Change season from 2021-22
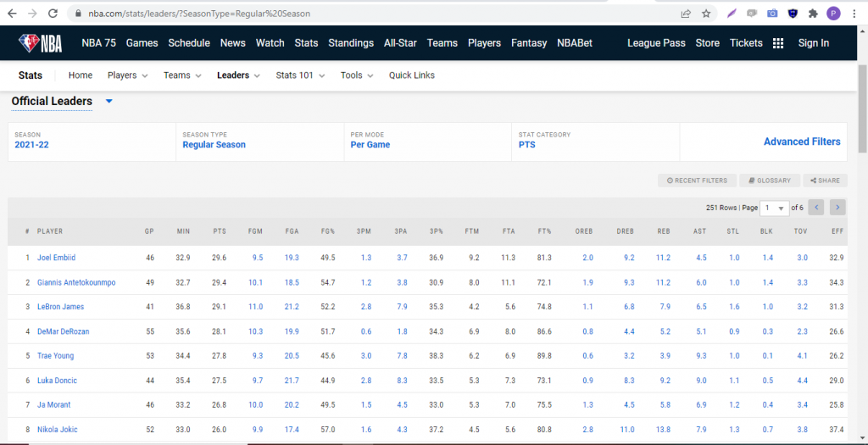 point(31,144)
